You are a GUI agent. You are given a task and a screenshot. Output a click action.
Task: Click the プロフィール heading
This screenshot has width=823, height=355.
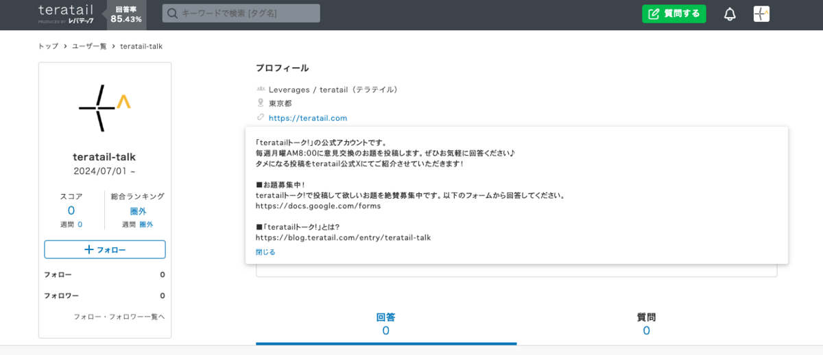coord(282,68)
